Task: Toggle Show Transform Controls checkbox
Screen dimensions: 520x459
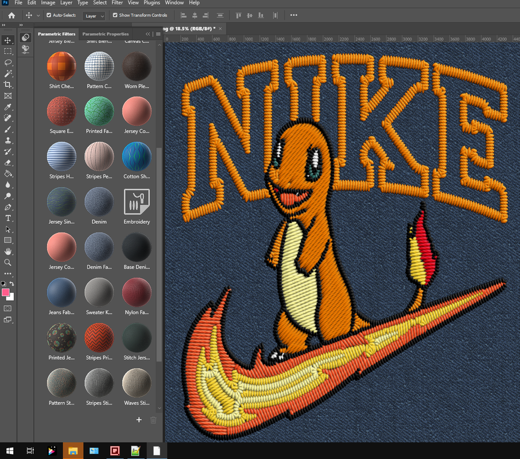Action: point(115,15)
